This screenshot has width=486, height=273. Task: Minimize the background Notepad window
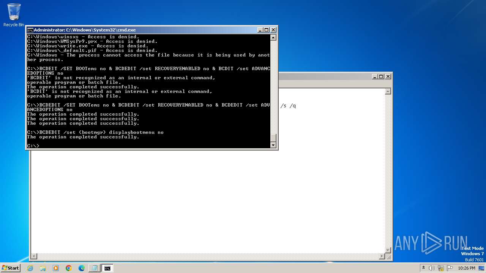tap(375, 76)
